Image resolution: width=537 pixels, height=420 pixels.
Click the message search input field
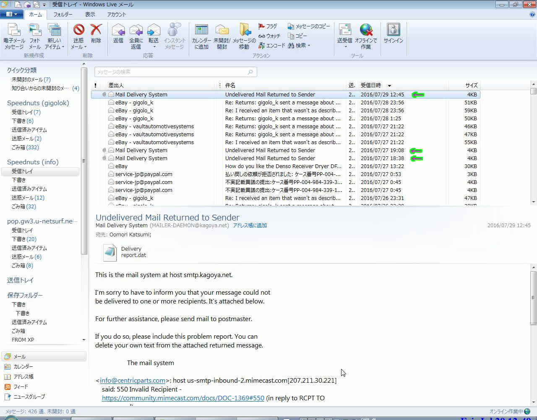172,72
